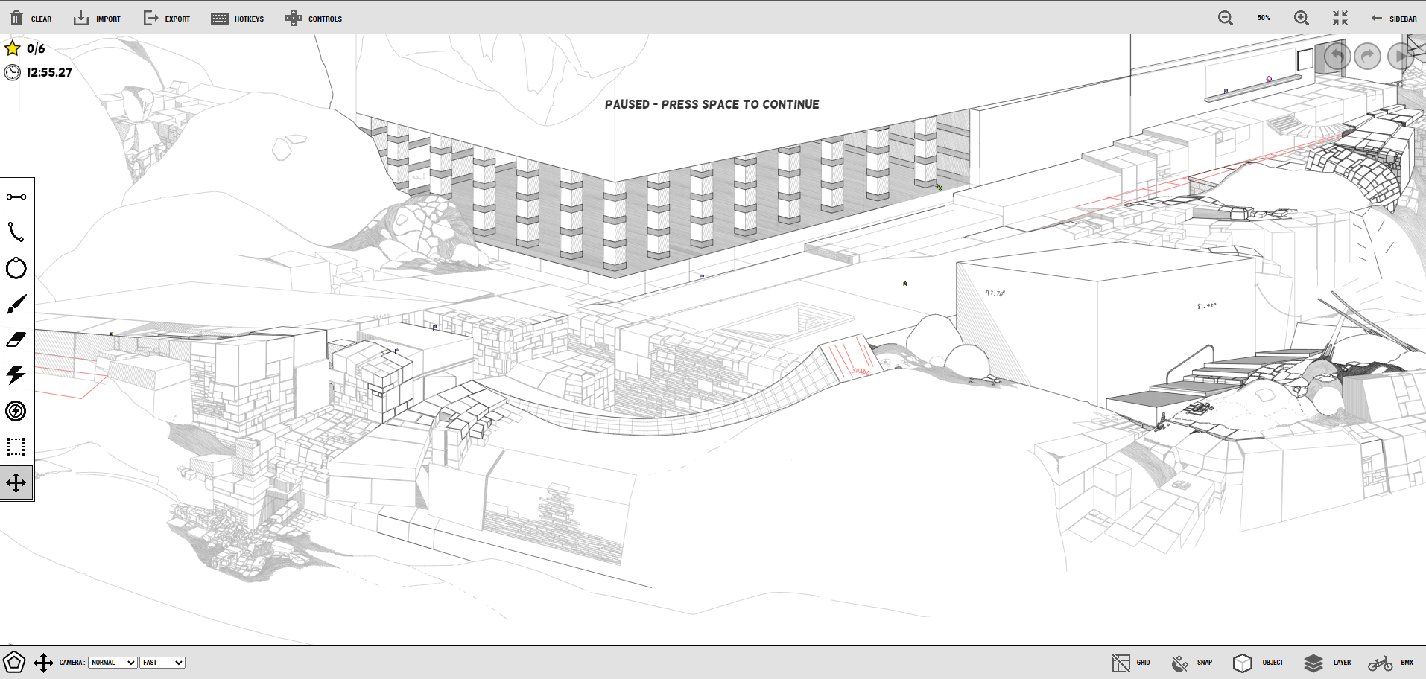Choose the dashed rectangle select tool

point(16,447)
